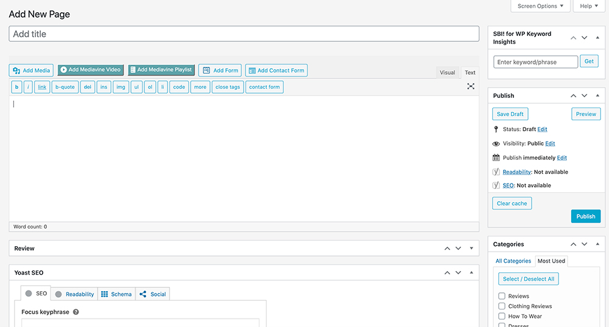Viewport: 609px width, 327px height.
Task: Move Keyword Insights panel up
Action: click(x=573, y=38)
